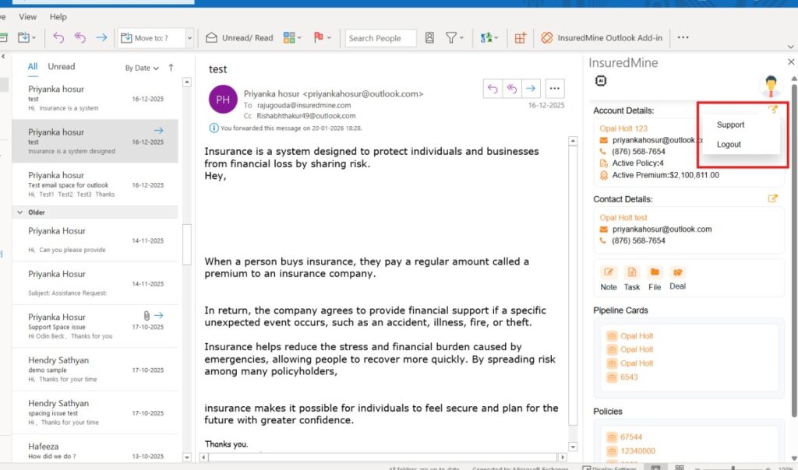Image resolution: width=798 pixels, height=470 pixels.
Task: Select Support from the profile menu
Action: [x=730, y=125]
